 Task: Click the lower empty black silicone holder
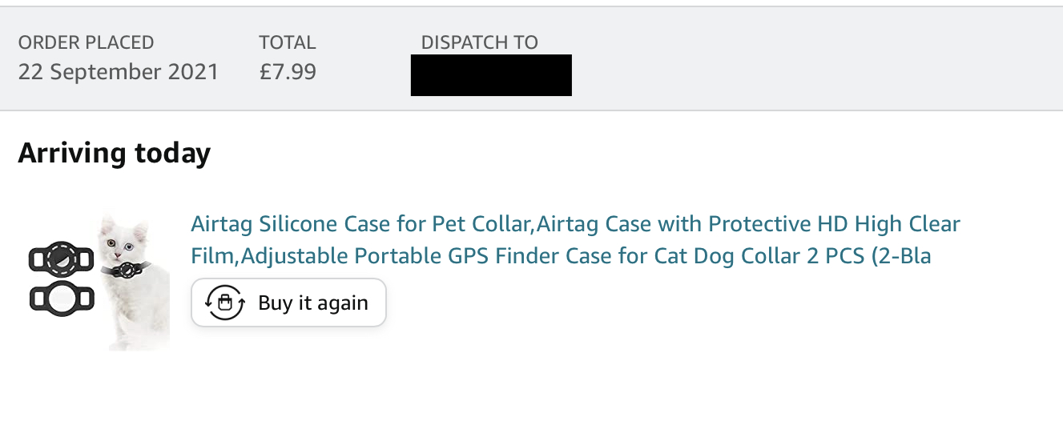pos(62,298)
